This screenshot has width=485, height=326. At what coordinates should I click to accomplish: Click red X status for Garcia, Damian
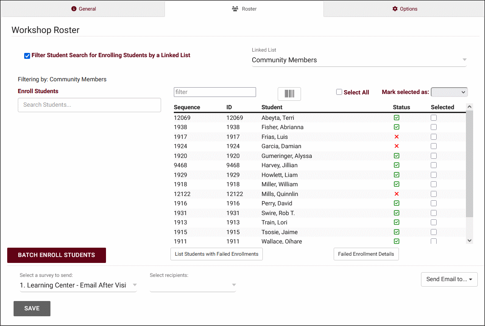(x=396, y=146)
